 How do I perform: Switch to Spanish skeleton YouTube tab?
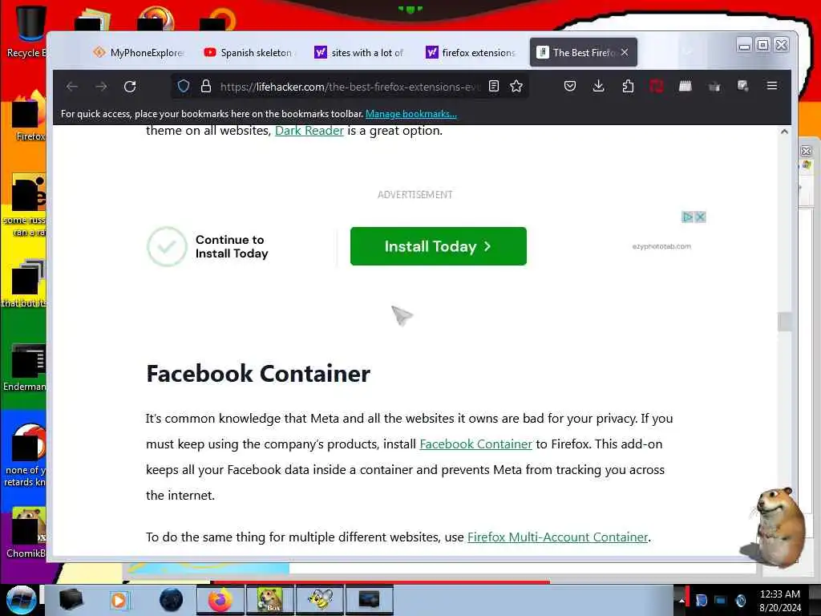pos(249,52)
